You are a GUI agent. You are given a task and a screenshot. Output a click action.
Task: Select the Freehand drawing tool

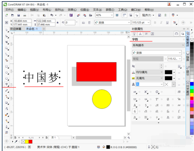(x=7, y=54)
